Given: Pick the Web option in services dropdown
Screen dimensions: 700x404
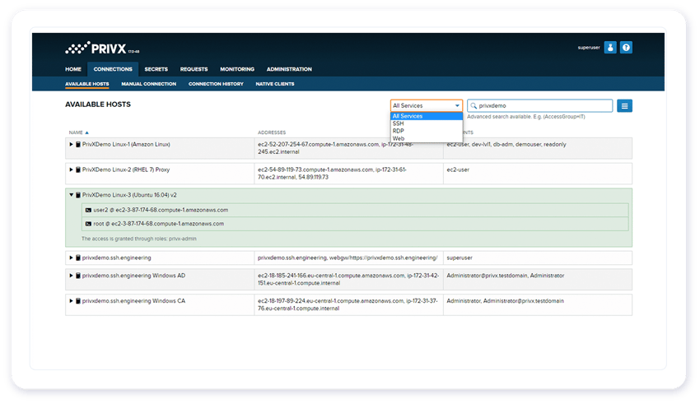Looking at the screenshot, I should click(399, 138).
